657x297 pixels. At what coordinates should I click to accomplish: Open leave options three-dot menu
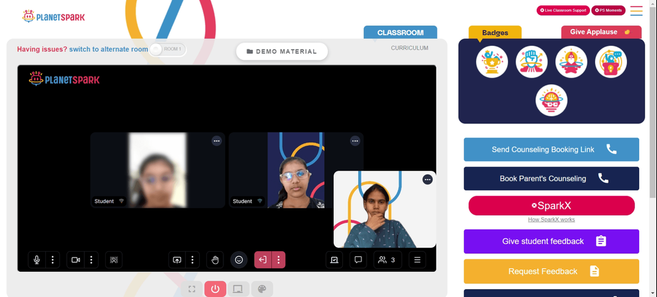[x=279, y=260]
